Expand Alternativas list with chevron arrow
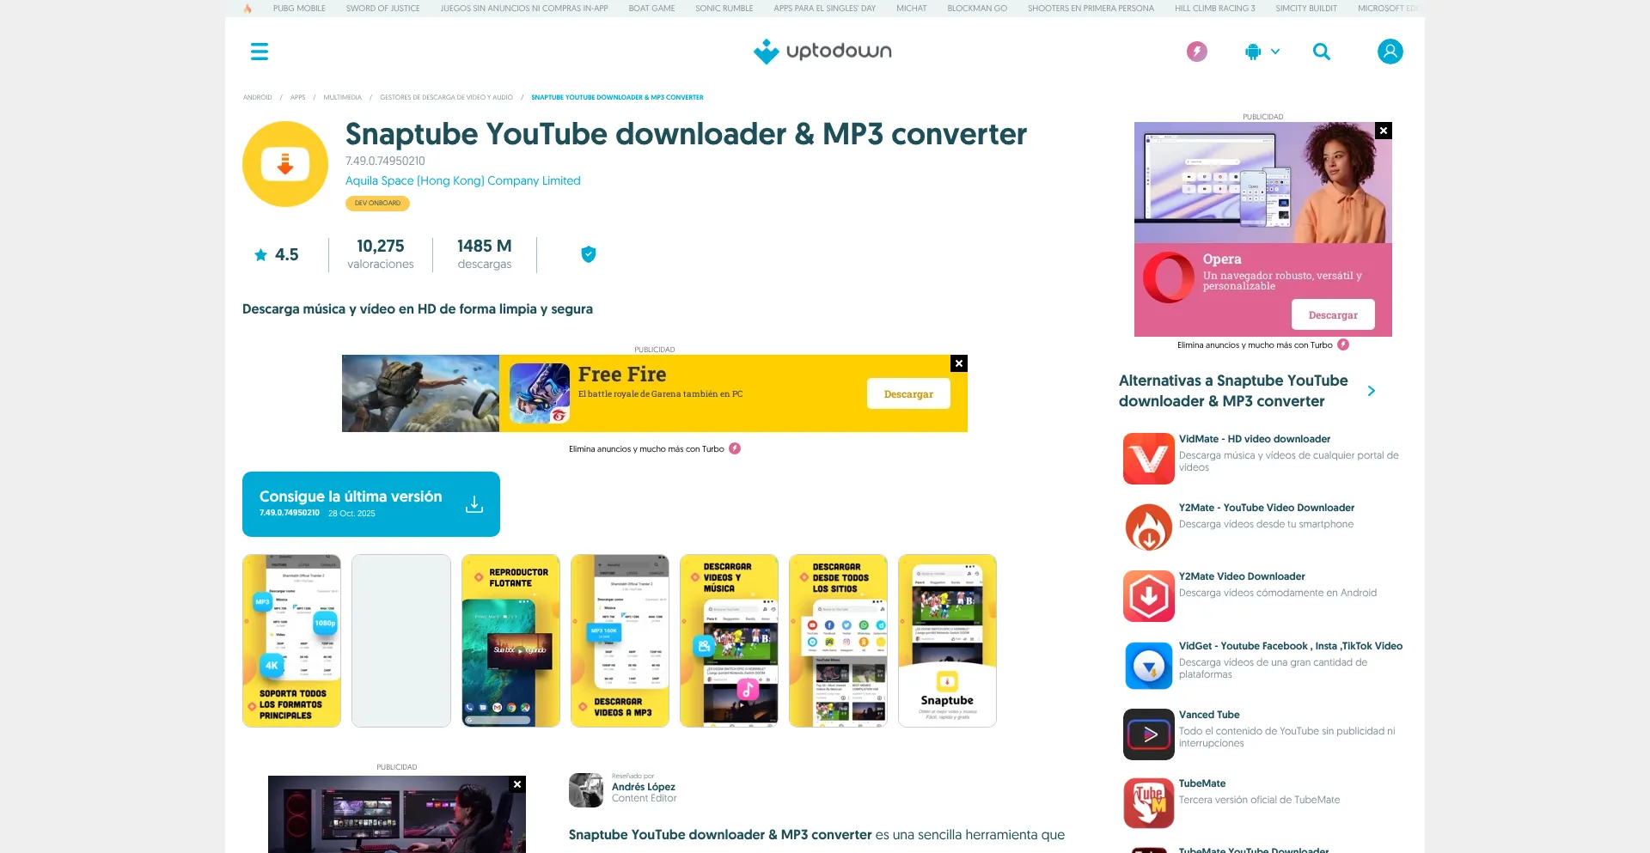 (x=1371, y=391)
